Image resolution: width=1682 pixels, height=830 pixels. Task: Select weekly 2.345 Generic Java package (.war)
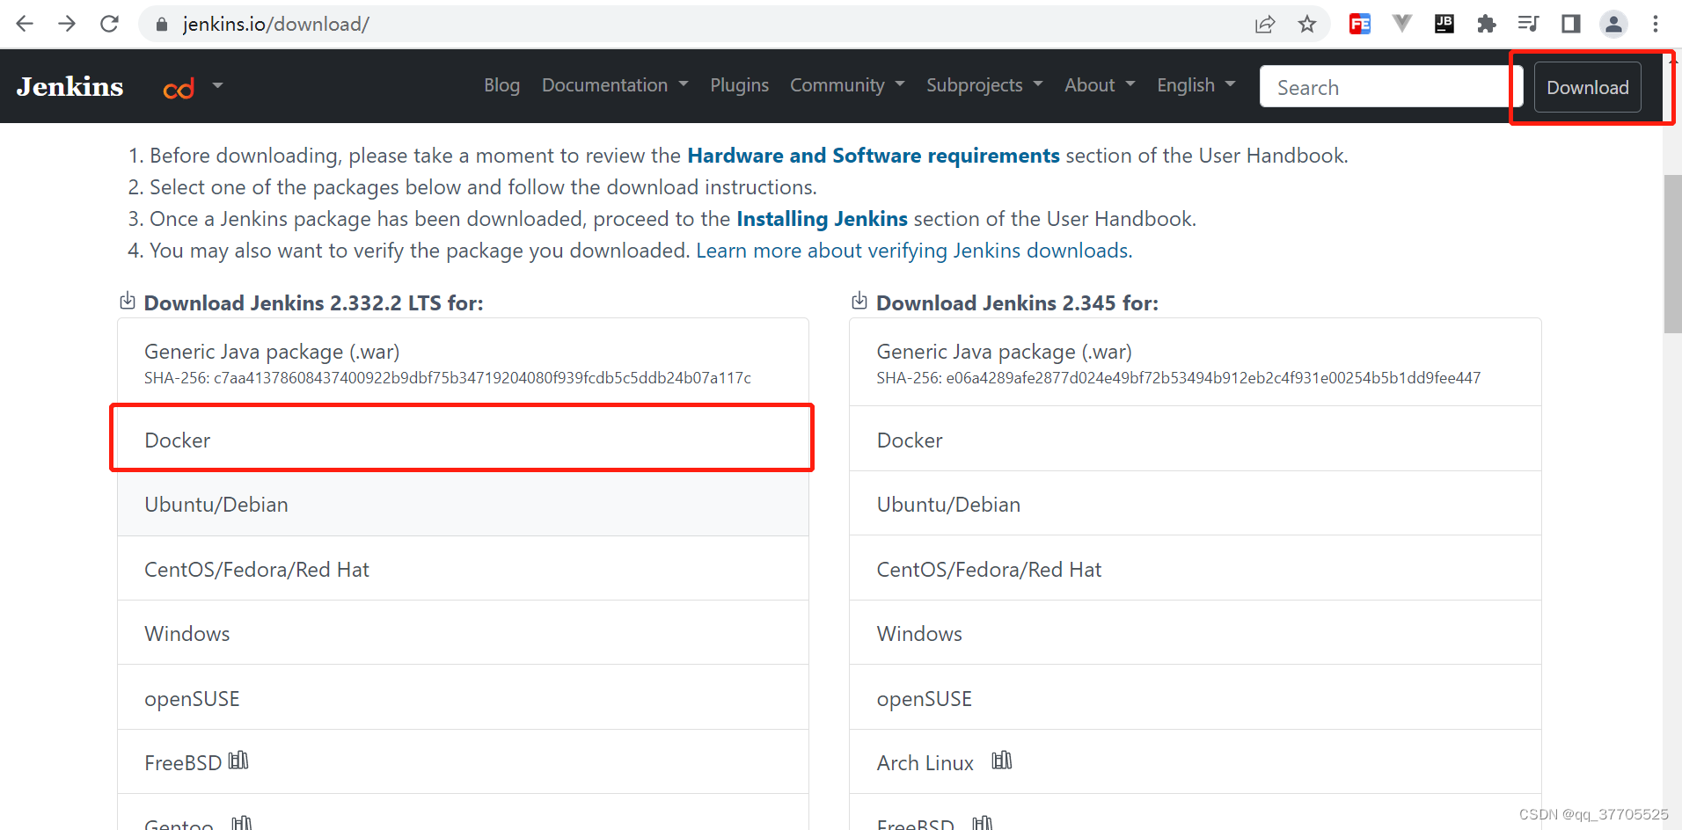tap(1195, 362)
